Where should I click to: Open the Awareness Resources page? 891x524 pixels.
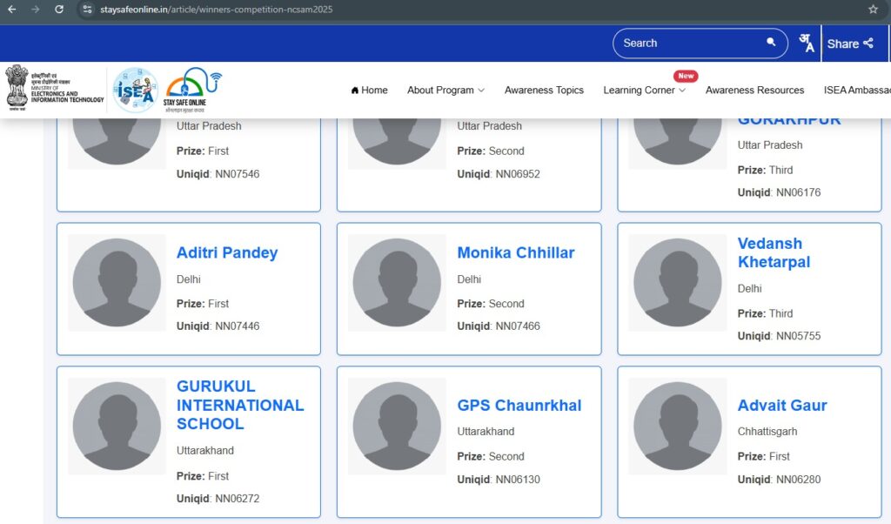pos(754,91)
